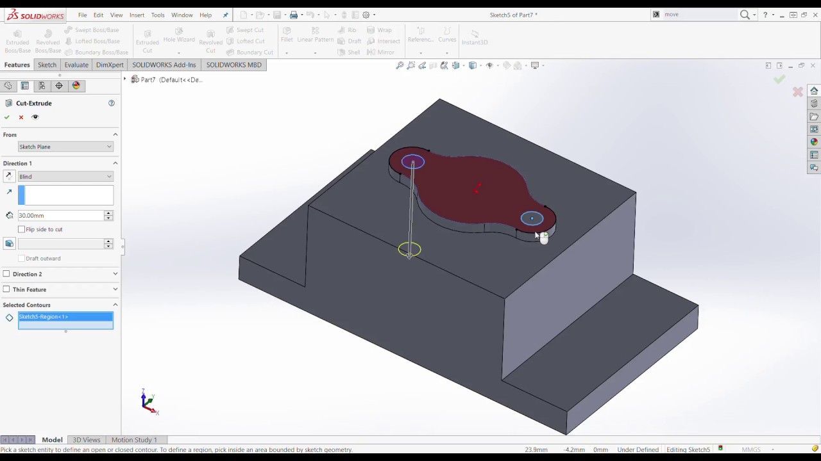
Task: Enable the Direction 2 checkbox
Action: coord(6,274)
